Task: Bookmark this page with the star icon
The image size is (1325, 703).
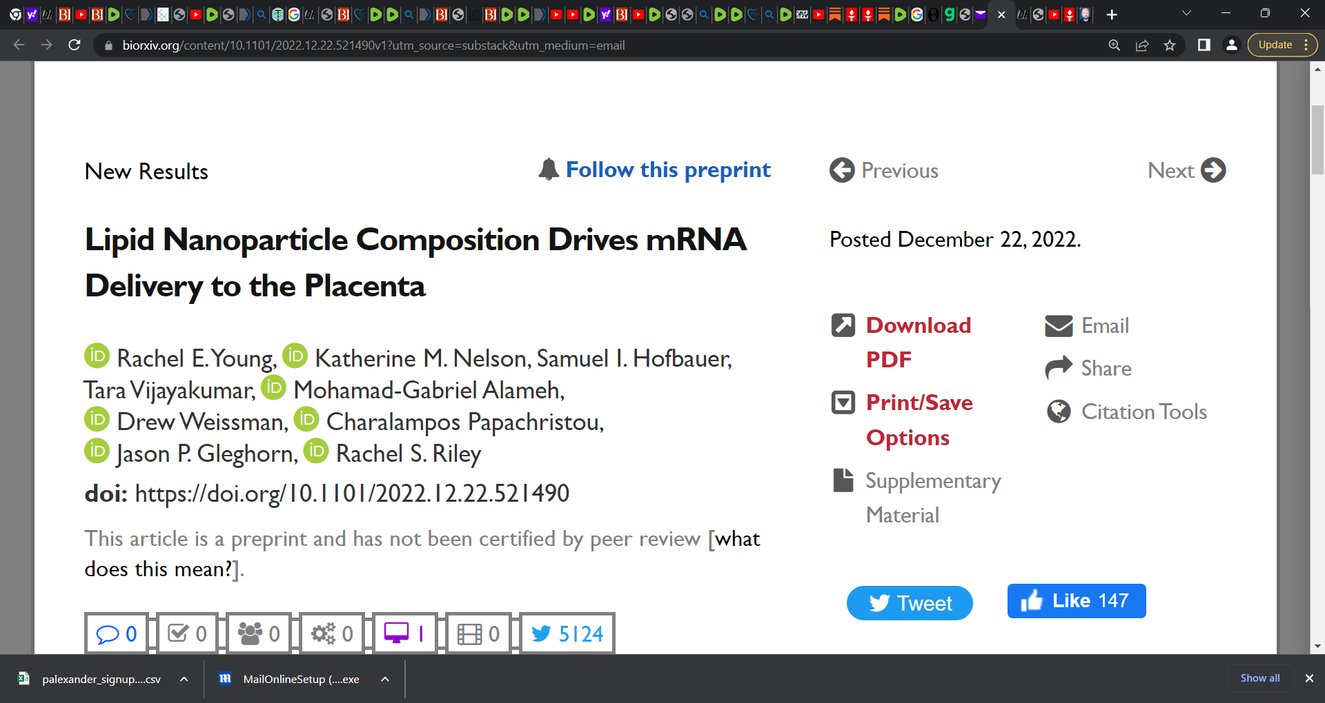Action: point(1170,45)
